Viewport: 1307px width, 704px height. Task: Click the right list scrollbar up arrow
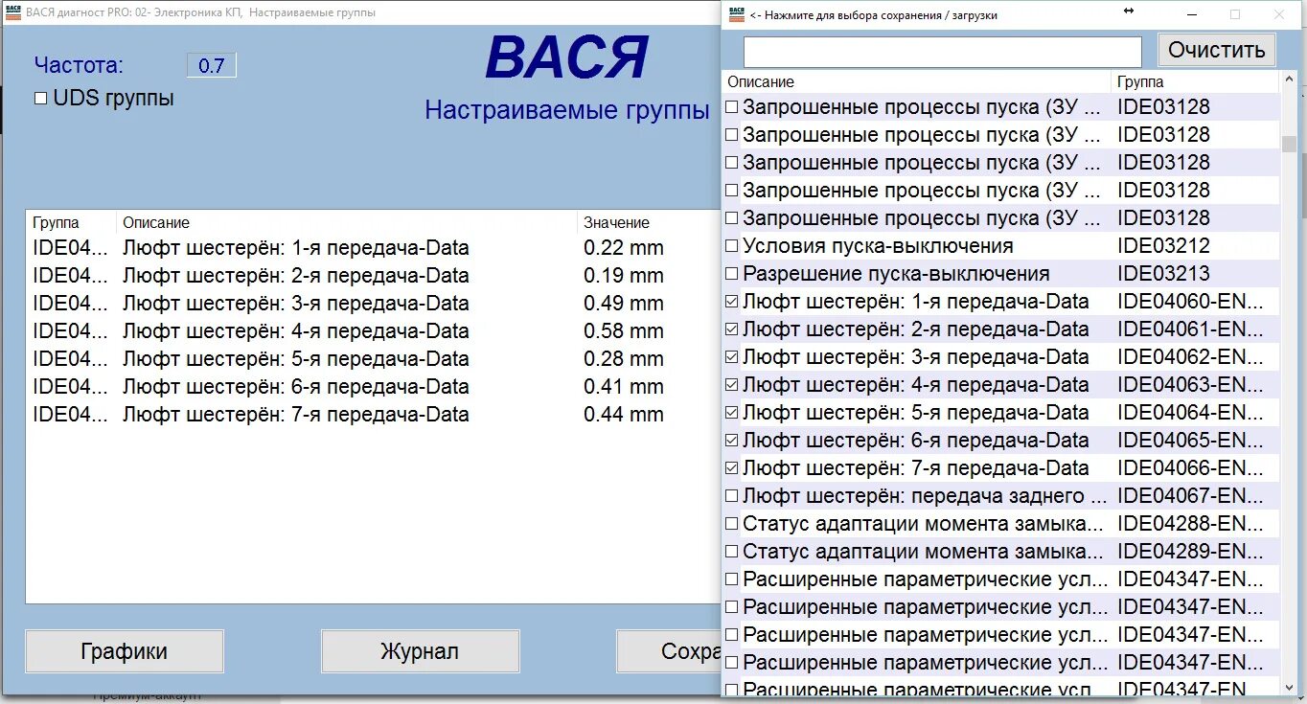tap(1289, 80)
